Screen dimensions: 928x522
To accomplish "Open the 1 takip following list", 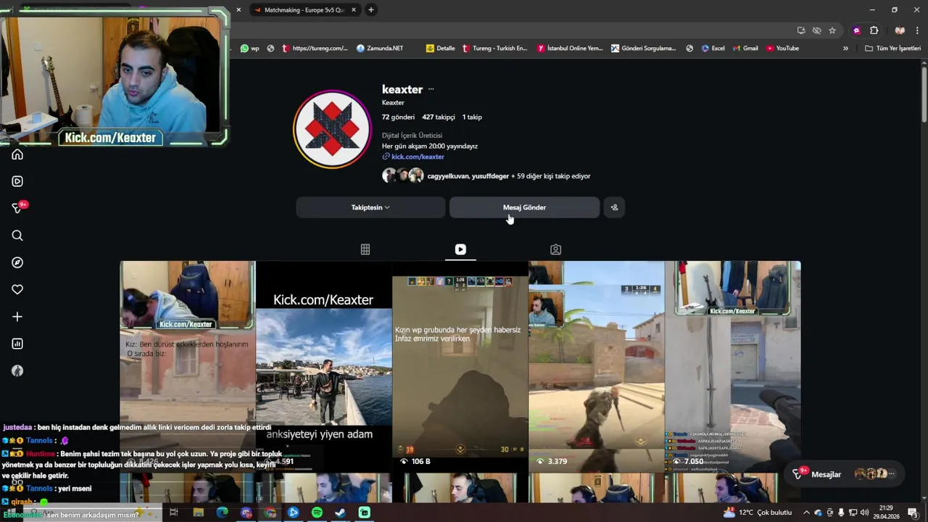I will coord(472,117).
